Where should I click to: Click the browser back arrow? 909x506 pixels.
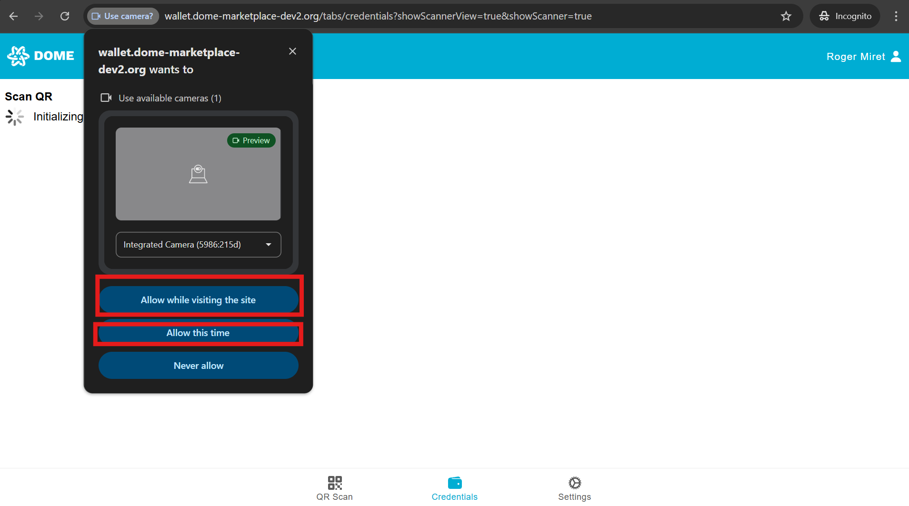pyautogui.click(x=13, y=16)
